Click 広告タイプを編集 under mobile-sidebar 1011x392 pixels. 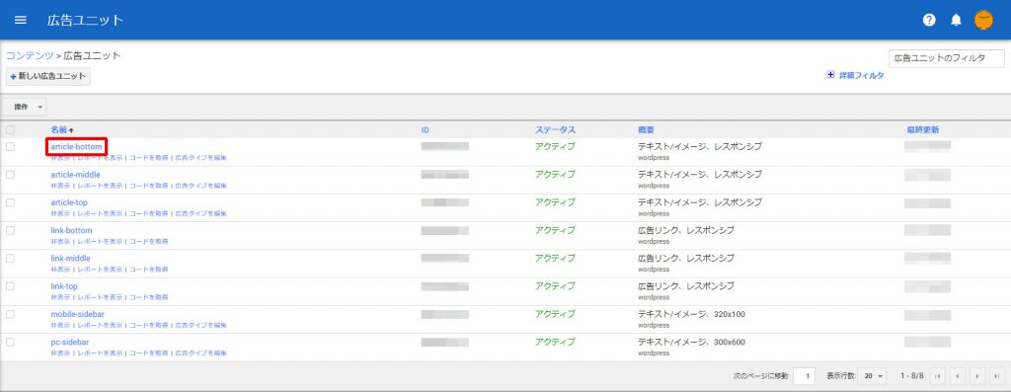(201, 325)
